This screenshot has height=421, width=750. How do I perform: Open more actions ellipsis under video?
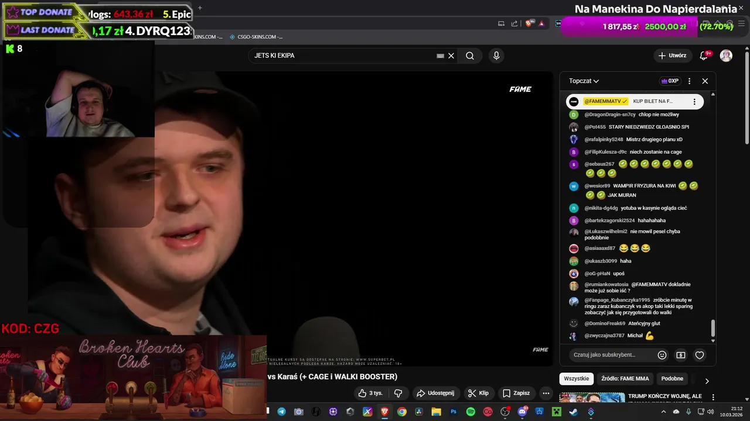coord(546,393)
